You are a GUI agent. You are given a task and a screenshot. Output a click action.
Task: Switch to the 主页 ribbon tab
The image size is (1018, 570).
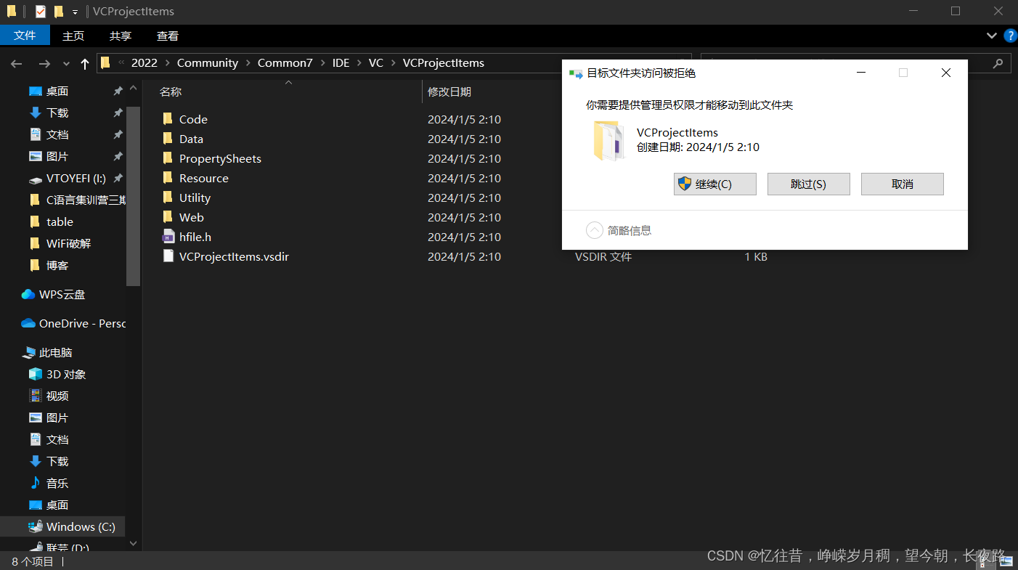(x=73, y=36)
